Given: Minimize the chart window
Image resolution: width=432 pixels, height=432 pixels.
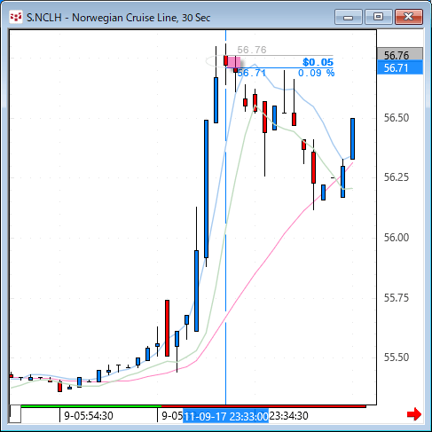Looking at the screenshot, I should pos(349,17).
